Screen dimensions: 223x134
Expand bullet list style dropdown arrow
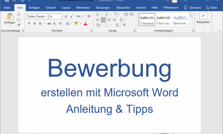click(x=102, y=14)
